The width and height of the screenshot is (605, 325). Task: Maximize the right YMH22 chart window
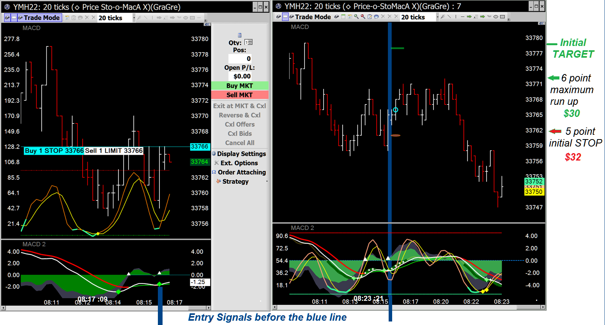[x=536, y=6]
